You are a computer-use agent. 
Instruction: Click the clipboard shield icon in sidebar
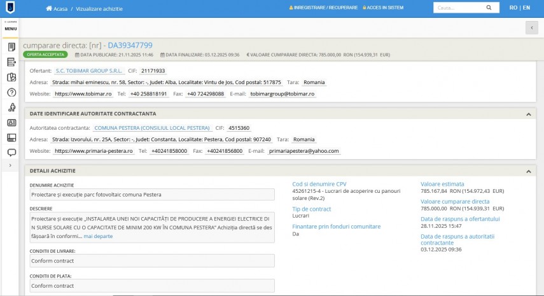pos(11,77)
